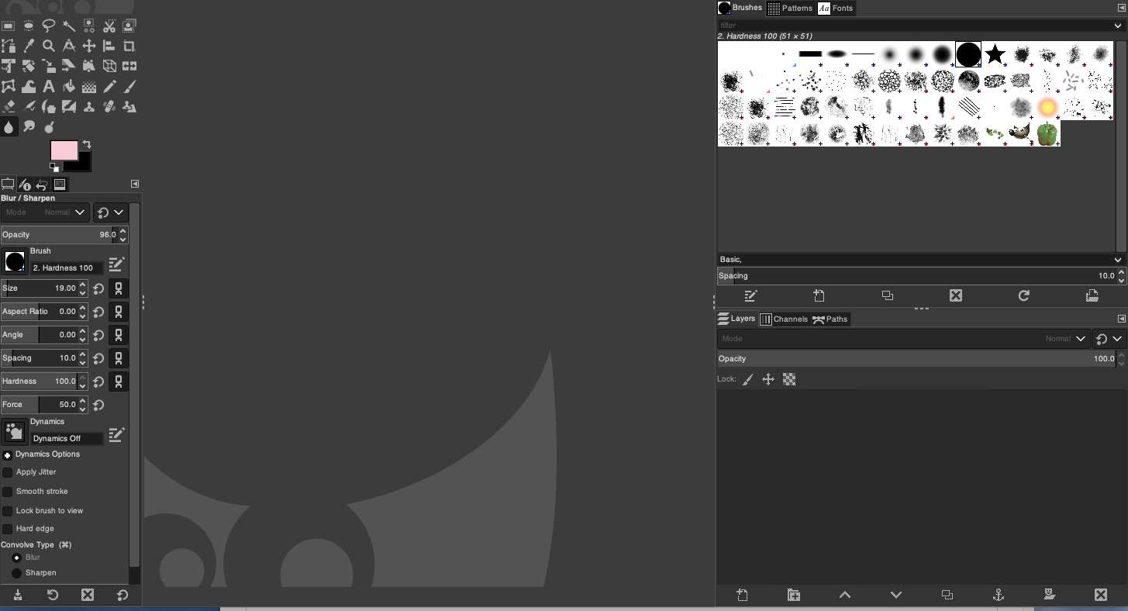Image resolution: width=1128 pixels, height=611 pixels.
Task: Select the Move tool
Action: 89,47
